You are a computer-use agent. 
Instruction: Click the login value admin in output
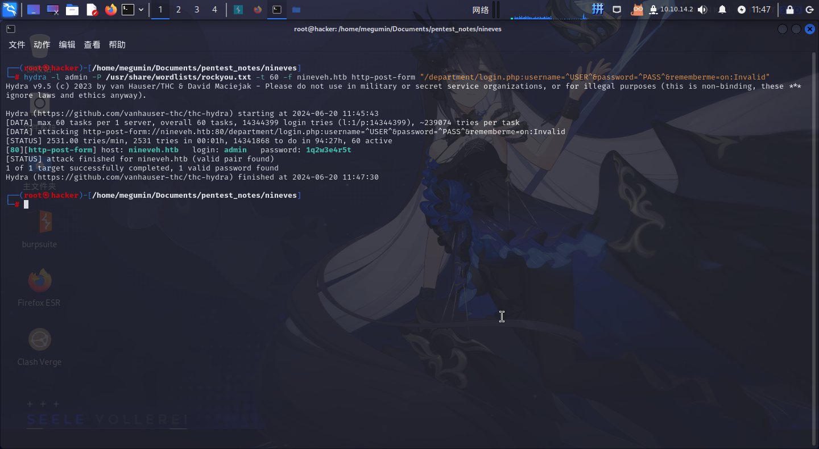235,150
